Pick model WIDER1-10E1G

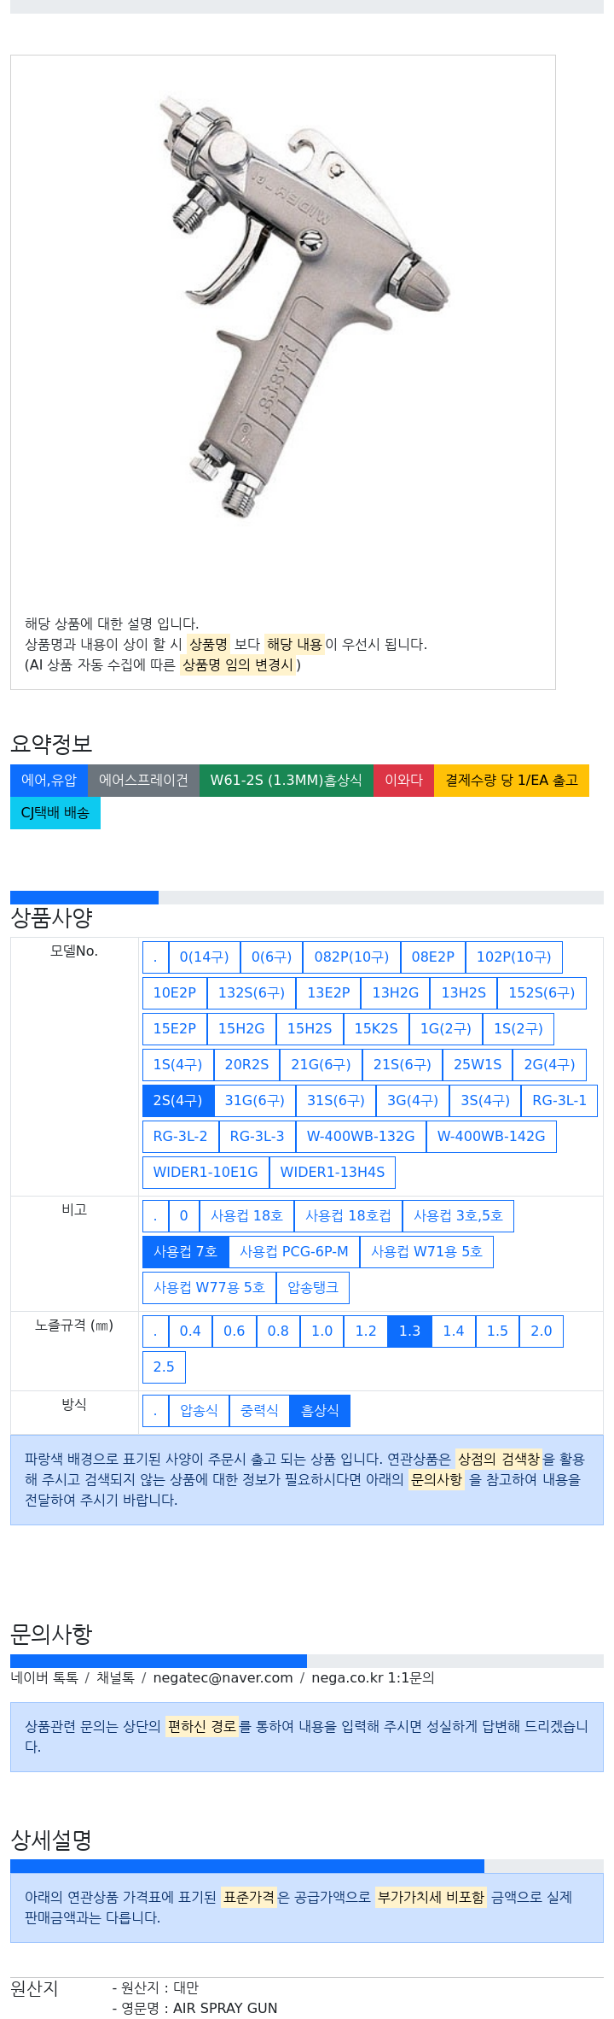pos(206,1172)
